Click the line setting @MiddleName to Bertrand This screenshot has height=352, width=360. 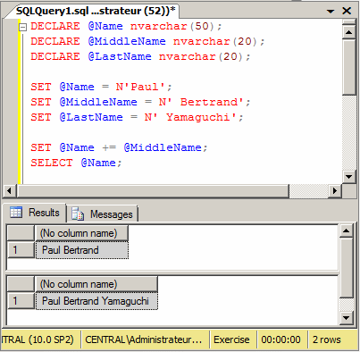click(x=140, y=102)
